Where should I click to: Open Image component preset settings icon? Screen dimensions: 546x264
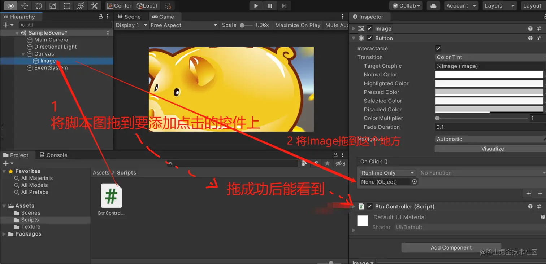pyautogui.click(x=539, y=29)
